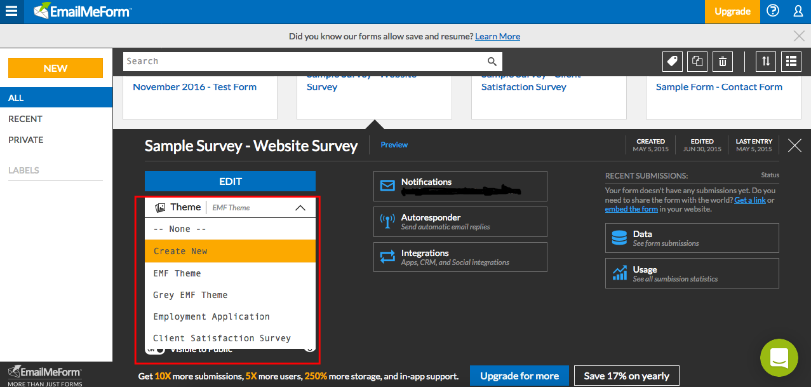Click Save 17% on yearly button
Image resolution: width=811 pixels, height=387 pixels.
click(x=626, y=376)
